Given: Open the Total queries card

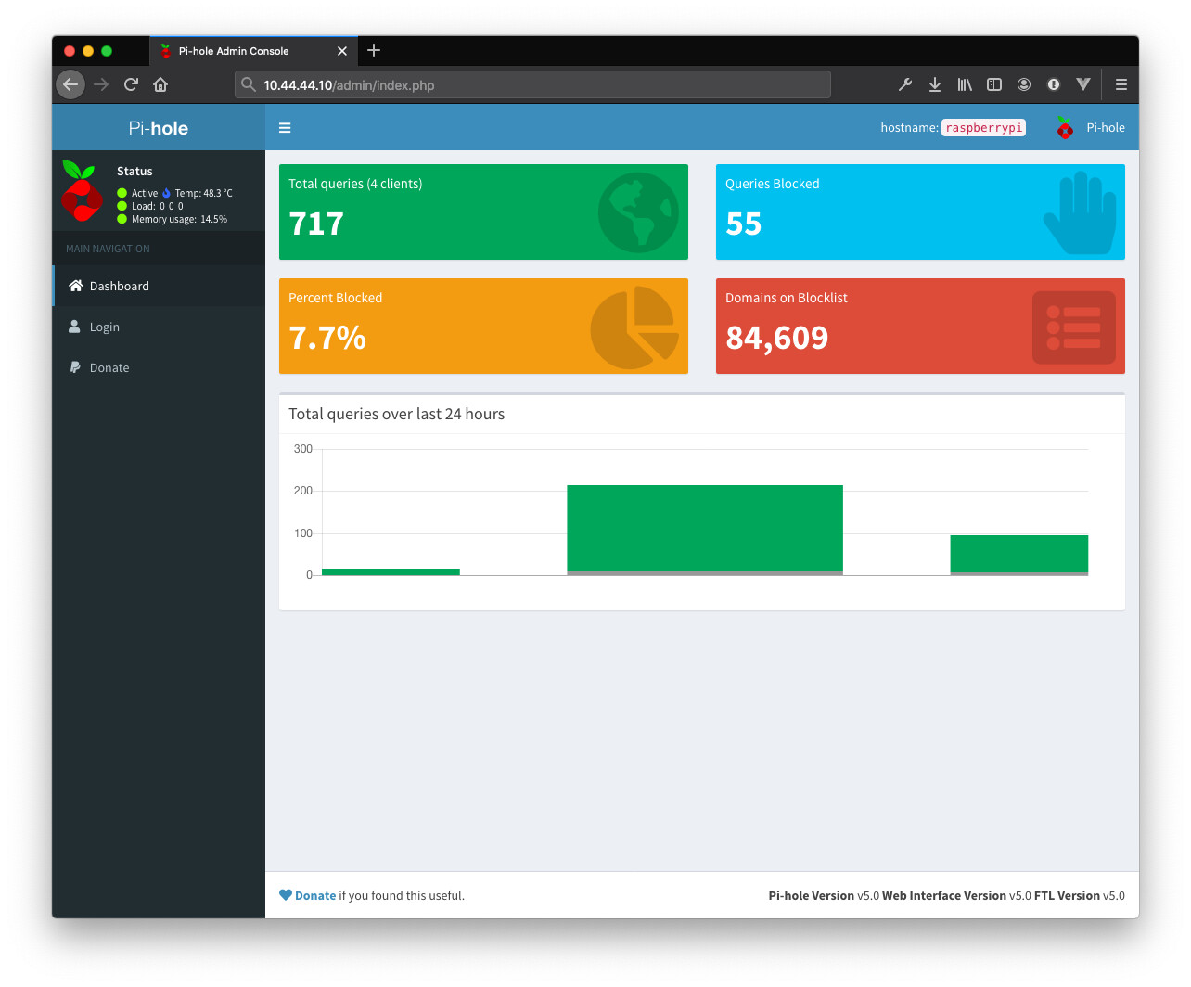Looking at the screenshot, I should point(483,211).
